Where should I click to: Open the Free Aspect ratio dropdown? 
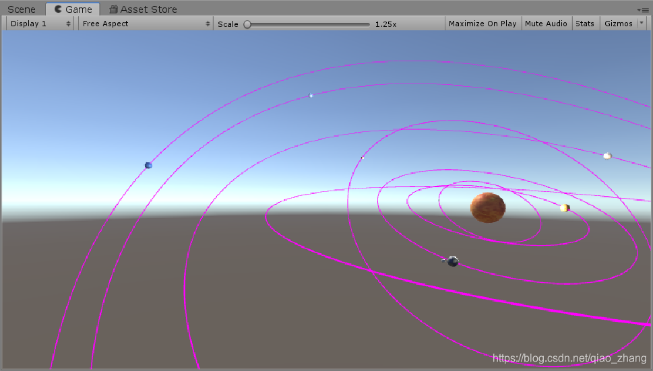tap(146, 24)
